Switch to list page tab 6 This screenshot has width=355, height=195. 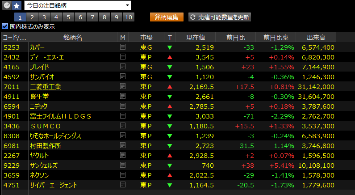pyautogui.click(x=80, y=17)
